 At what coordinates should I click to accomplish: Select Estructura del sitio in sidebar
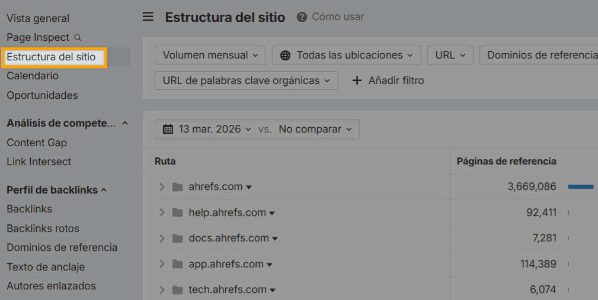click(51, 57)
